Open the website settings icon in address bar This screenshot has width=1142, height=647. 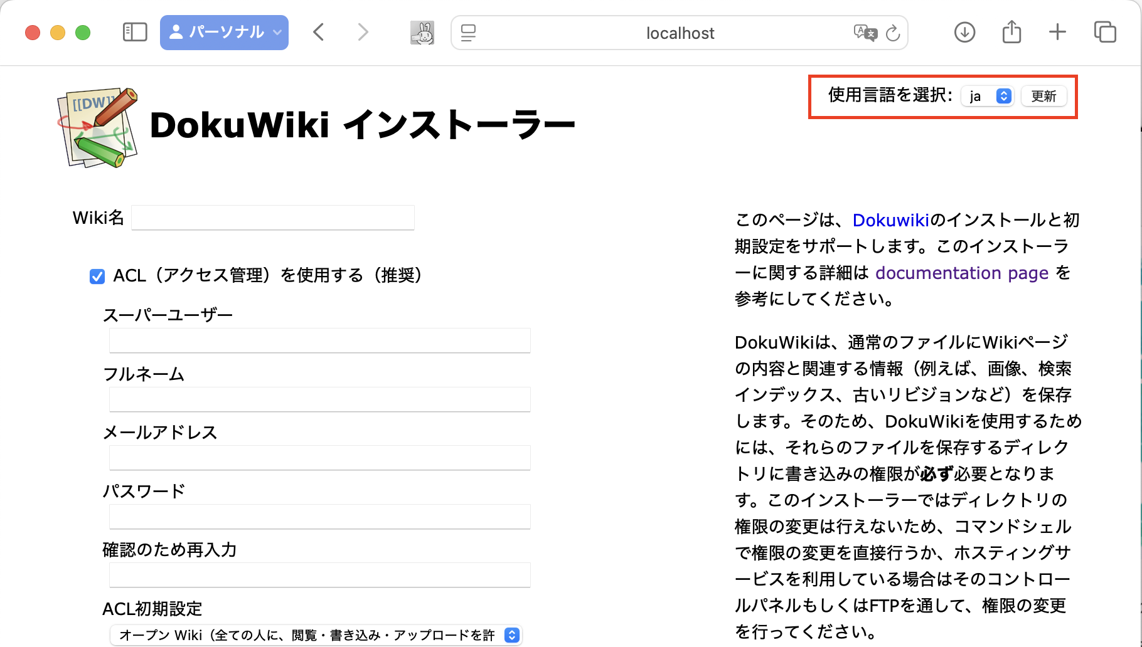coord(467,33)
